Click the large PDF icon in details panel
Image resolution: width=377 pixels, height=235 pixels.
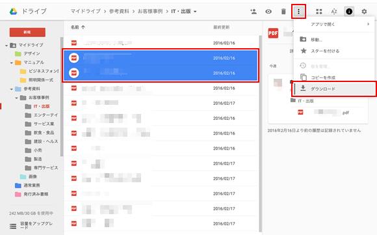[273, 33]
